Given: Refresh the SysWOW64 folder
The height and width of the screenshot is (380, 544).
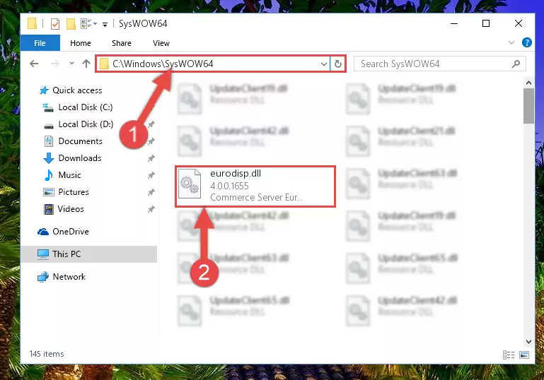Looking at the screenshot, I should pos(337,64).
